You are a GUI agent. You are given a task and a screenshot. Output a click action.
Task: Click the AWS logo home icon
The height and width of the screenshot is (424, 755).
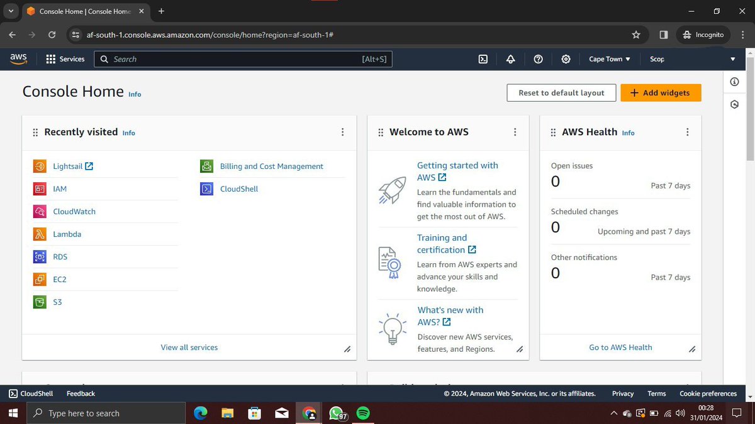(x=19, y=58)
